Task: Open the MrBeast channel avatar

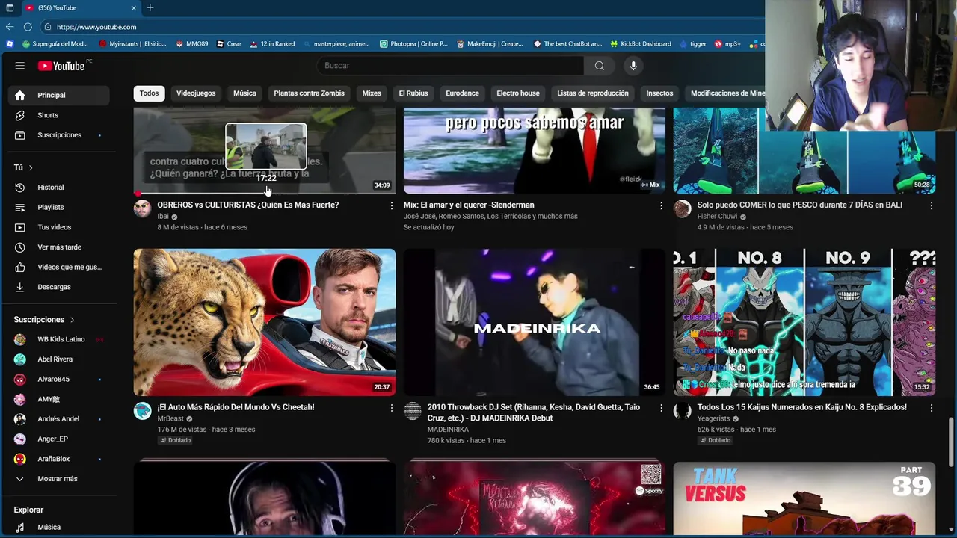Action: pos(142,411)
